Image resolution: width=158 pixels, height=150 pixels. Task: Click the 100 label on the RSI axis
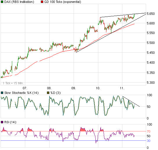[149, 124]
